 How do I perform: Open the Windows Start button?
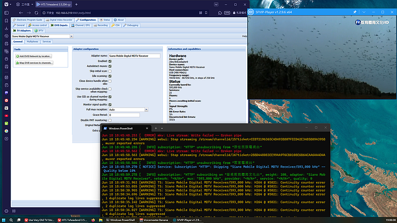pos(4,220)
